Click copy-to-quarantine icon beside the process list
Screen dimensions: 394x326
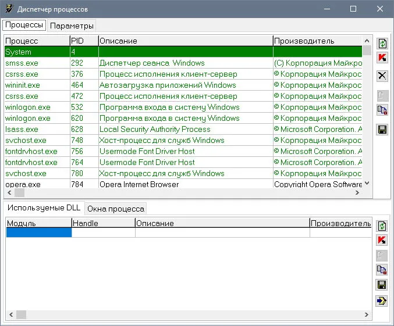click(x=382, y=110)
